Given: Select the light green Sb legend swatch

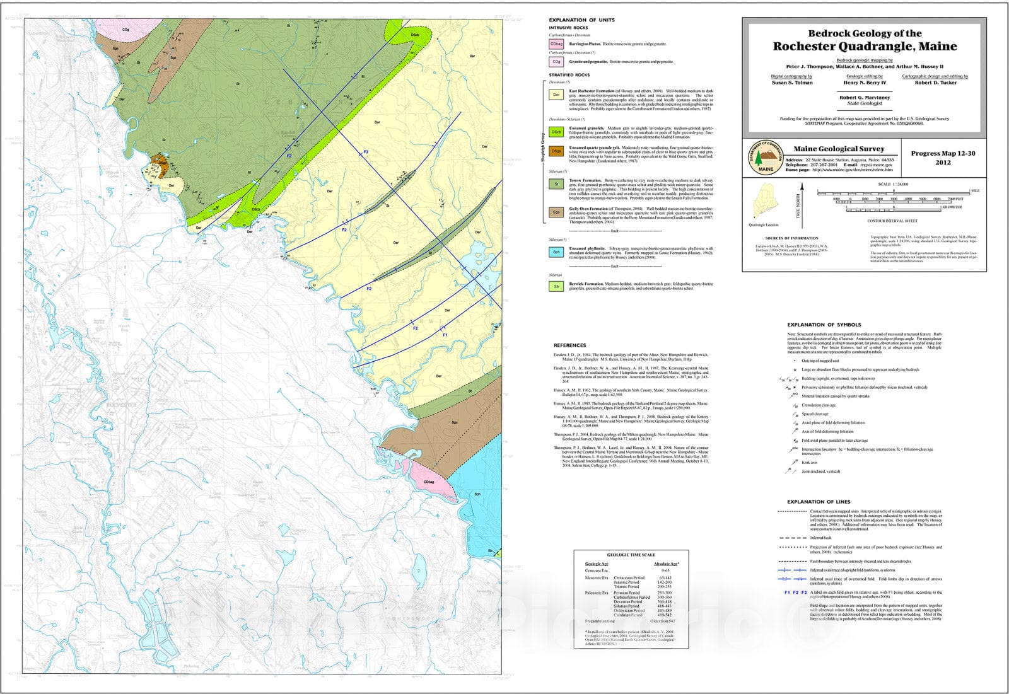Looking at the screenshot, I should point(556,287).
